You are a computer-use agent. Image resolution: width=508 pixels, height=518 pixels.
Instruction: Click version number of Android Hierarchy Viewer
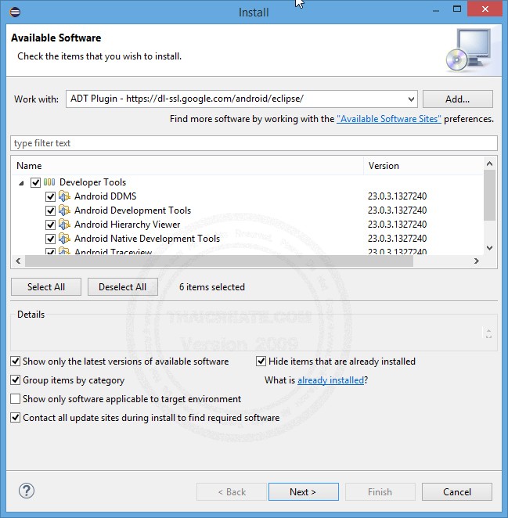pyautogui.click(x=398, y=225)
